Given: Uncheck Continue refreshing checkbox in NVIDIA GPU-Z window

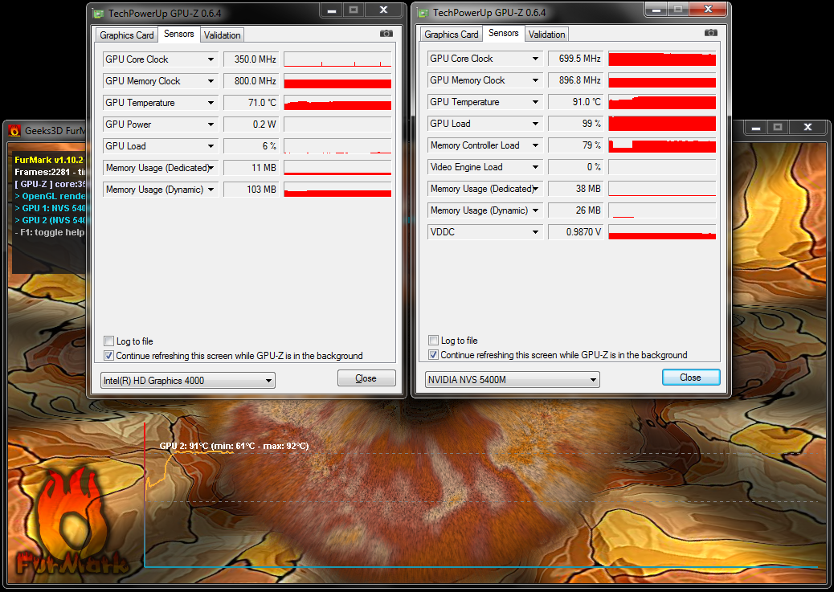Looking at the screenshot, I should 434,354.
